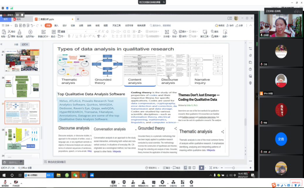Turn on video camera in meeting toolbar
This screenshot has height=188, width=304.
point(16,182)
